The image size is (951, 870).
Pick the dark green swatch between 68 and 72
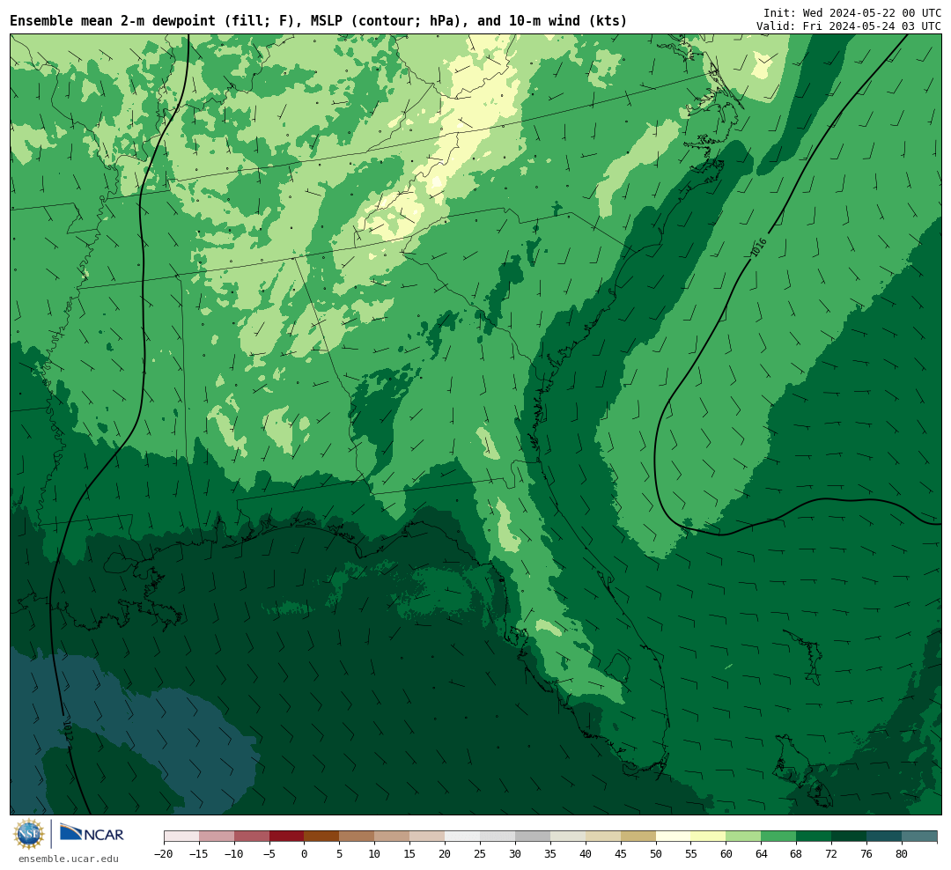(x=815, y=837)
